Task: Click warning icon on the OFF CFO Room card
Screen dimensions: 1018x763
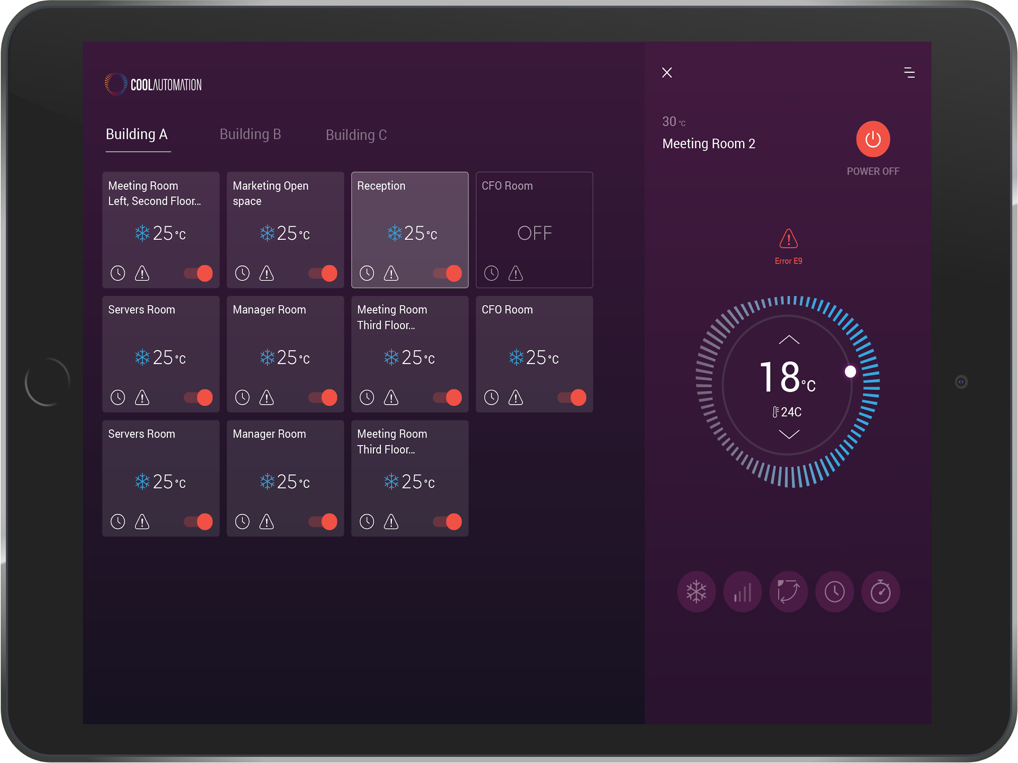Action: pos(516,273)
